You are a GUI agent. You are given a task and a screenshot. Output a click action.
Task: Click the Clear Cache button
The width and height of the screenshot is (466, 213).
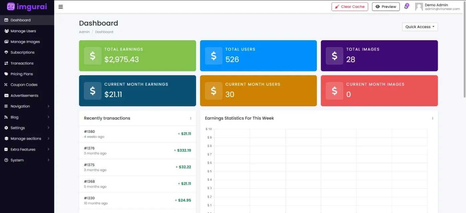(349, 7)
